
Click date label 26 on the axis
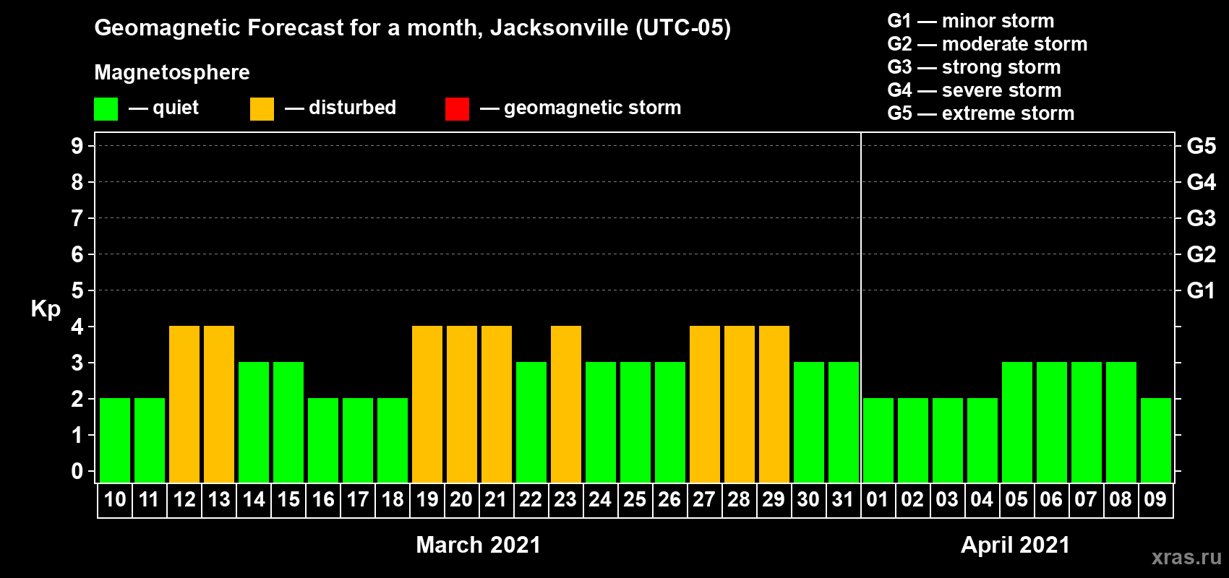(669, 500)
